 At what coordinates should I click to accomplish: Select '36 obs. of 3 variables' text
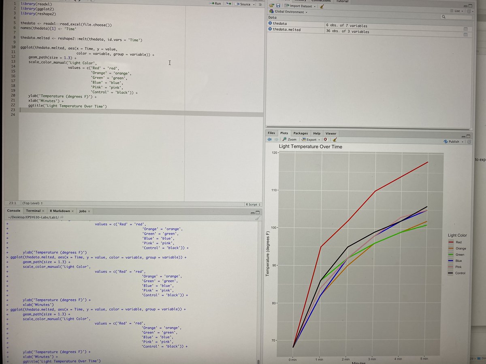point(347,31)
